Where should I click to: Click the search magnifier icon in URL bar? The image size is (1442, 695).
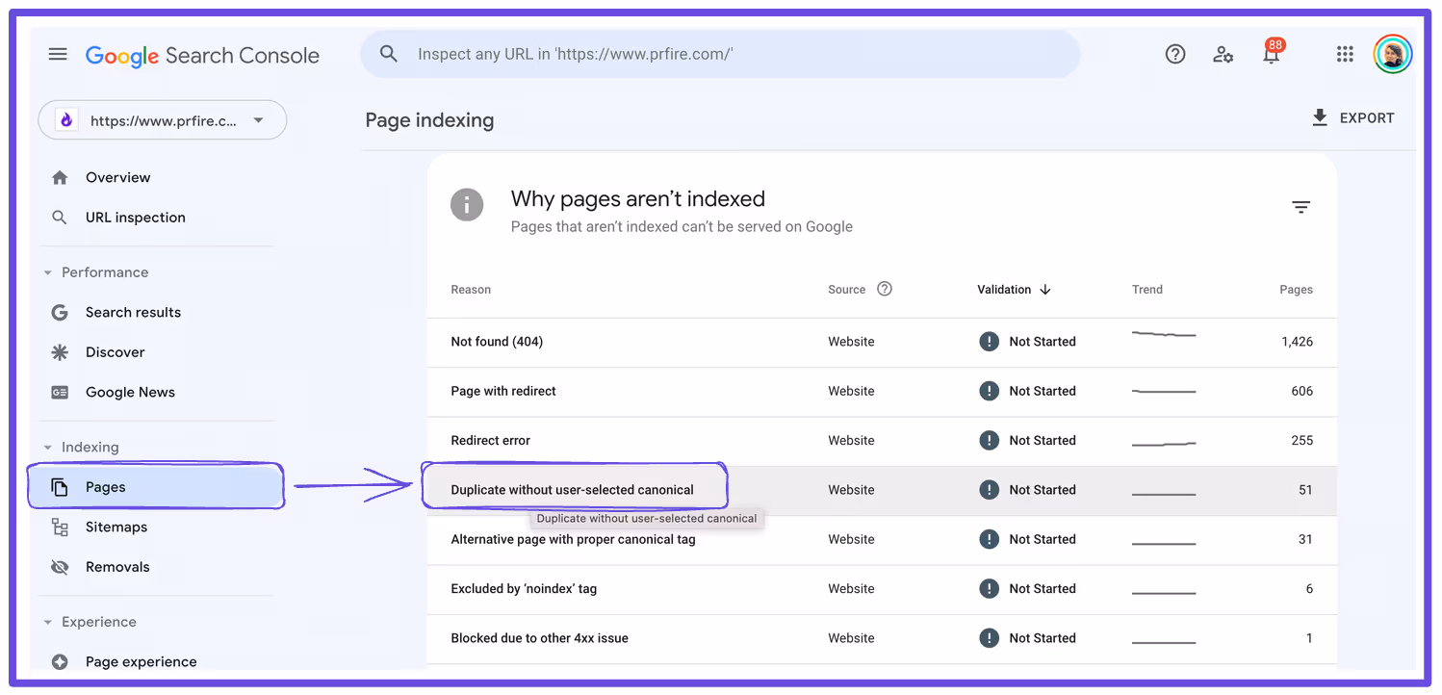[389, 54]
